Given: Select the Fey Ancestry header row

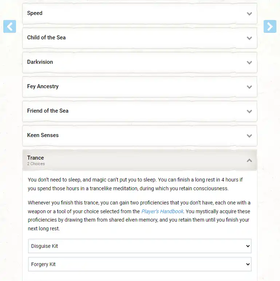Looking at the screenshot, I should coord(140,87).
